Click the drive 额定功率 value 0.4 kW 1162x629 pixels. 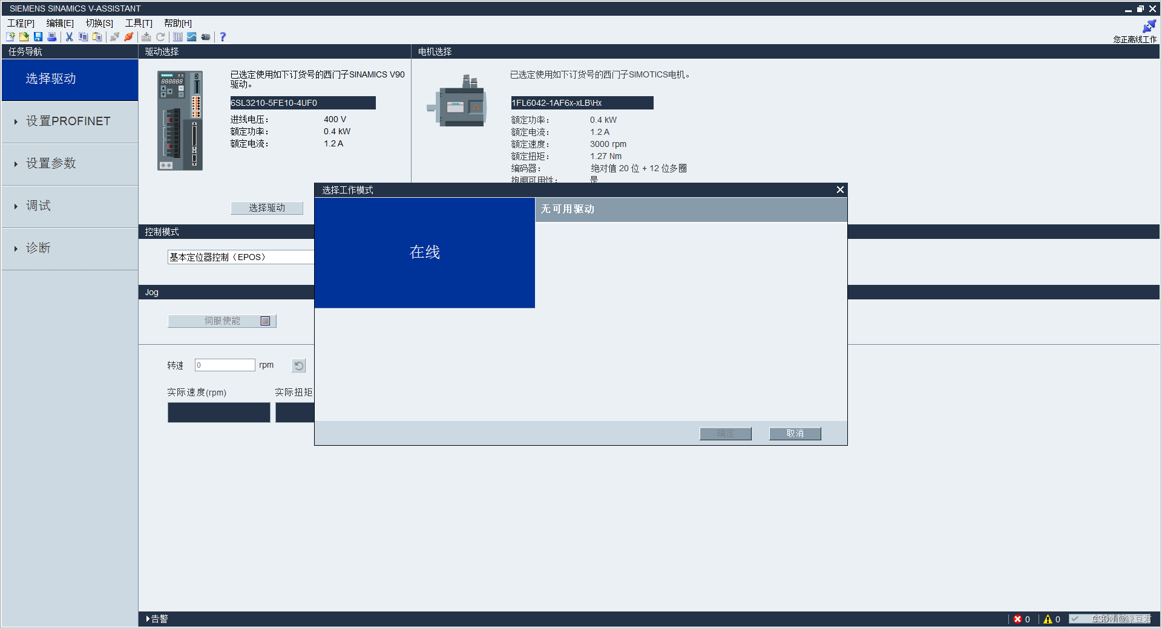337,131
